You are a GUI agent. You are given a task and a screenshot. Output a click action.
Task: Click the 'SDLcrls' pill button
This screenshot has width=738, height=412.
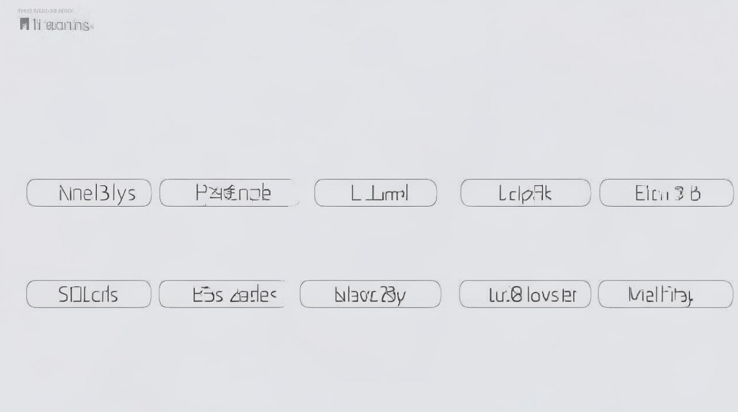point(89,294)
